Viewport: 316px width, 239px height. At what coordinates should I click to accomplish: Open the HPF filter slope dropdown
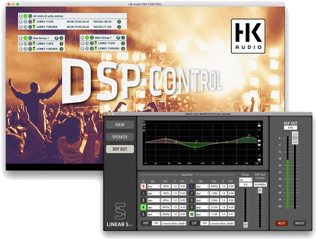(x=174, y=223)
